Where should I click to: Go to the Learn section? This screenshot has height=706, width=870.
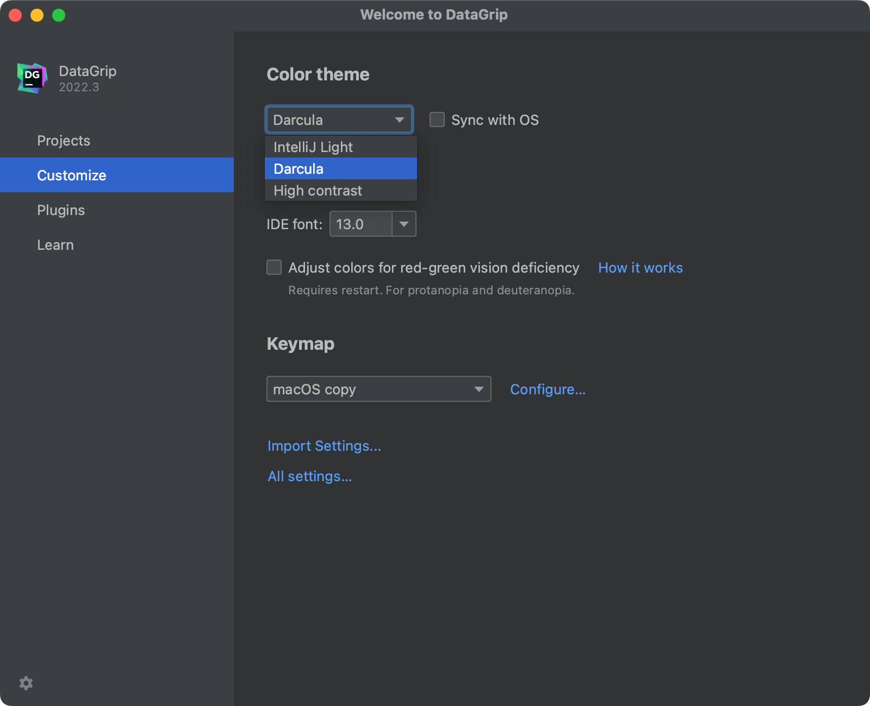coord(55,244)
